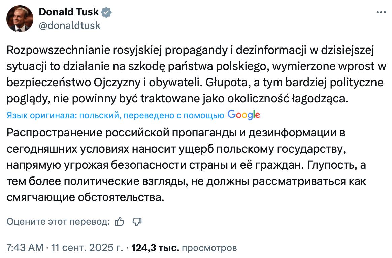Rate the translation with thumbs up
This screenshot has width=392, height=258.
(120, 222)
